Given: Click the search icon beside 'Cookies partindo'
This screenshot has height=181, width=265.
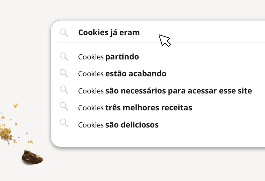Looking at the screenshot, I should (x=64, y=57).
